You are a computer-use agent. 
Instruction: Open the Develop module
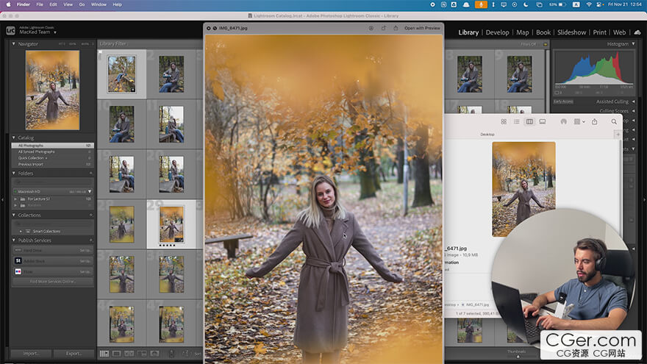[x=497, y=32]
